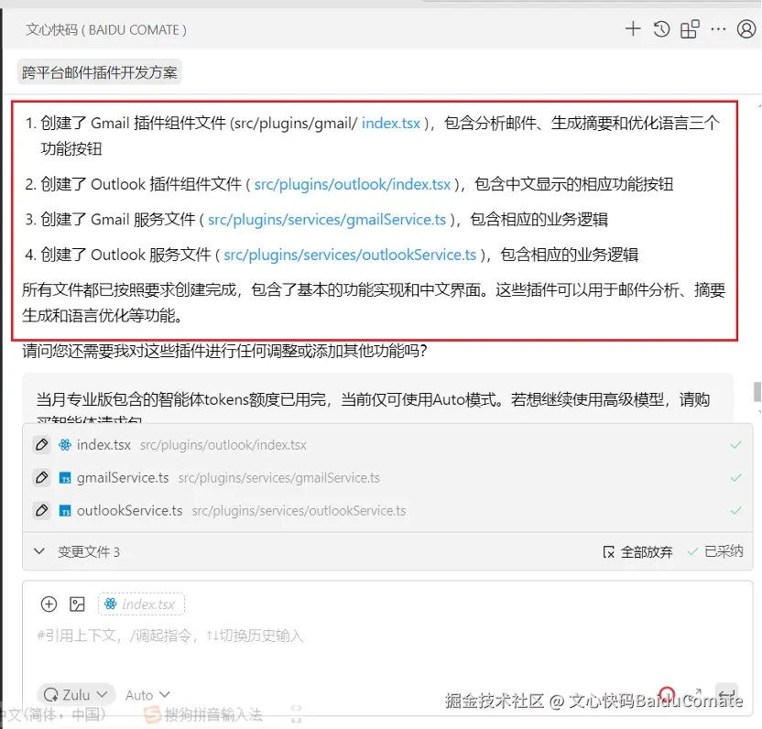
Task: Open the more options ellipsis menu
Action: pyautogui.click(x=718, y=29)
